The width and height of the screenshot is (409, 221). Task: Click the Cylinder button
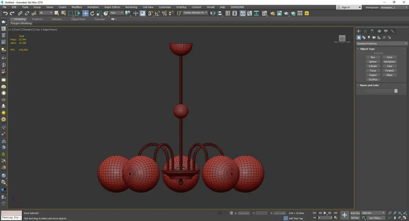[x=373, y=66]
